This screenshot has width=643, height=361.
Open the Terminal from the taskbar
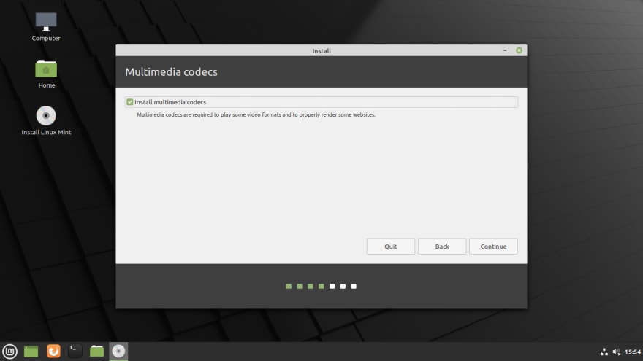(75, 352)
